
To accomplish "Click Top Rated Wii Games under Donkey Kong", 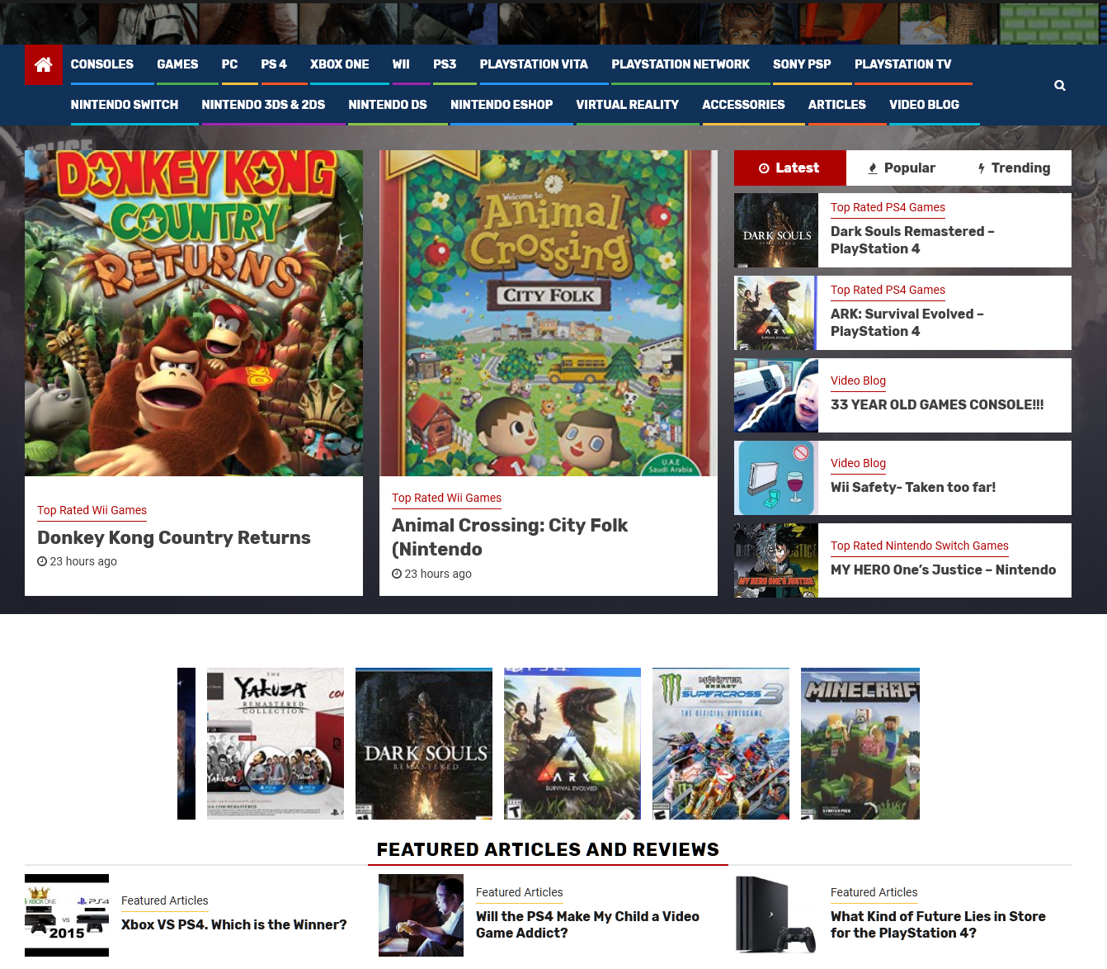I will (92, 510).
